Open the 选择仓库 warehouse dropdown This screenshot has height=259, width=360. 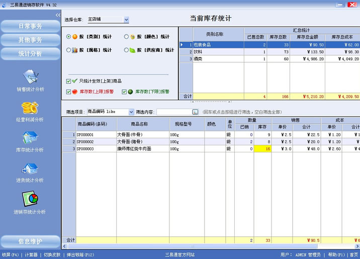tap(126, 20)
